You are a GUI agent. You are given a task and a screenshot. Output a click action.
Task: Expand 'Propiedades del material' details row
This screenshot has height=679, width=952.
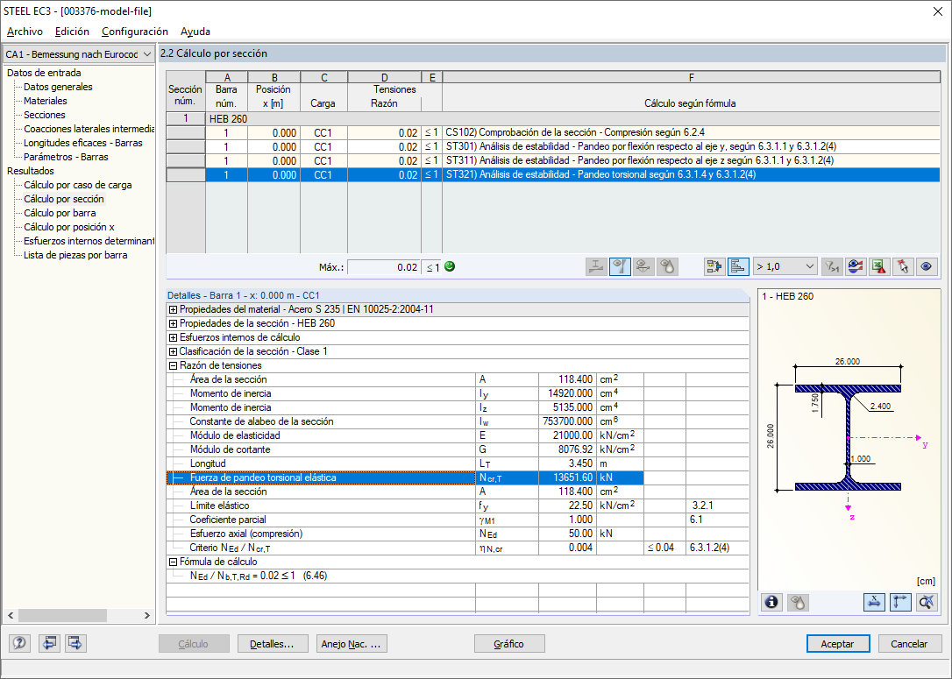173,309
